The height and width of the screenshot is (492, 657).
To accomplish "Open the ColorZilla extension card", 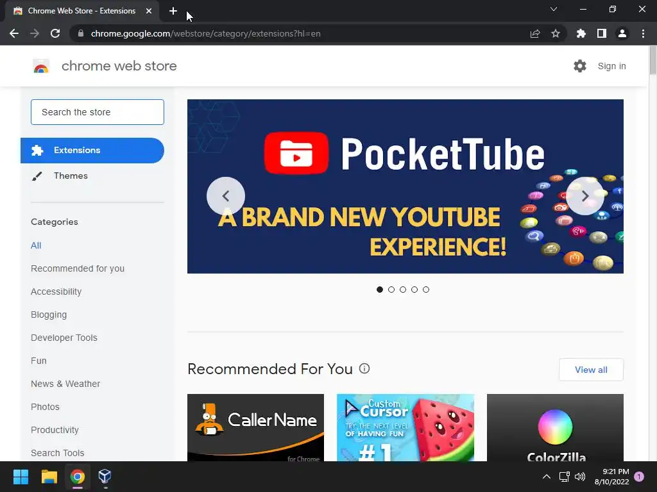I will [x=555, y=427].
